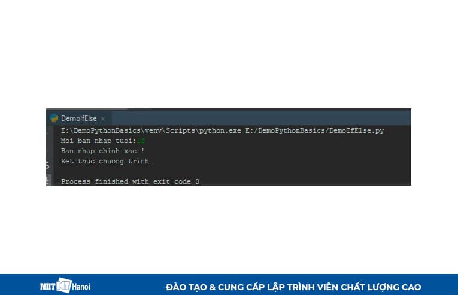Click the 'Ban nhap chinh xac !' output line
The width and height of the screenshot is (458, 295).
pos(102,151)
